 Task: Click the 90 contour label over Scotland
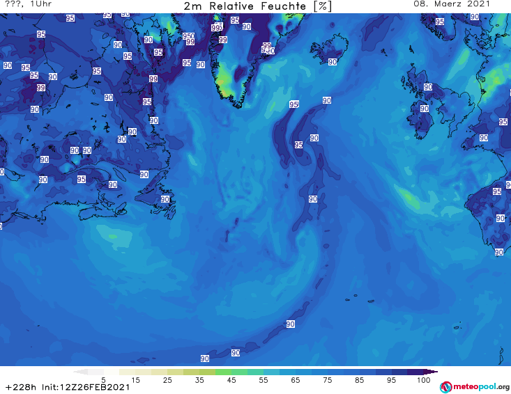coord(428,87)
